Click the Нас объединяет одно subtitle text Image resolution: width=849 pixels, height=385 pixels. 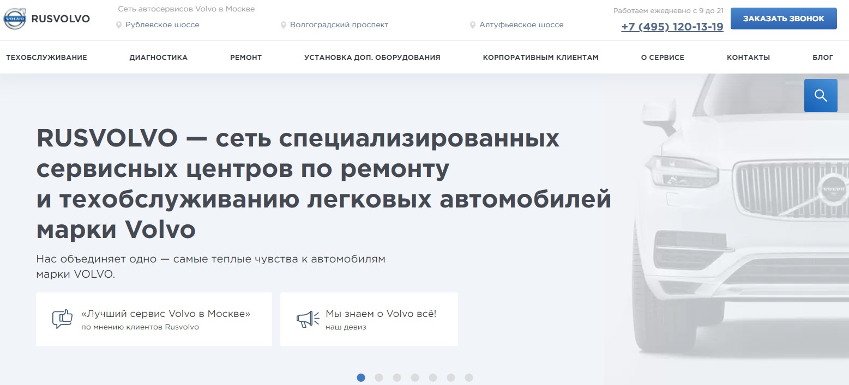(x=210, y=266)
